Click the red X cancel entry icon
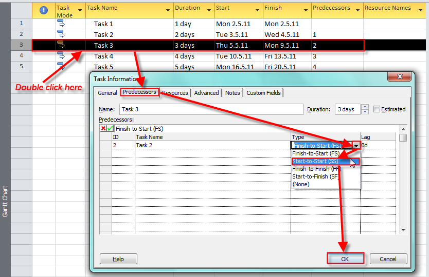This screenshot has height=277, width=429. pyautogui.click(x=103, y=129)
